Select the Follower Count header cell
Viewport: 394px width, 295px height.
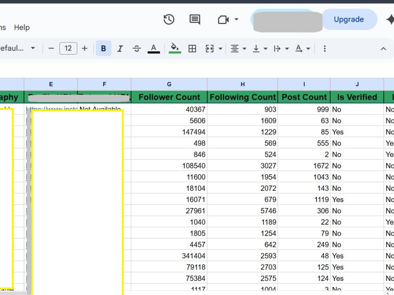169,97
